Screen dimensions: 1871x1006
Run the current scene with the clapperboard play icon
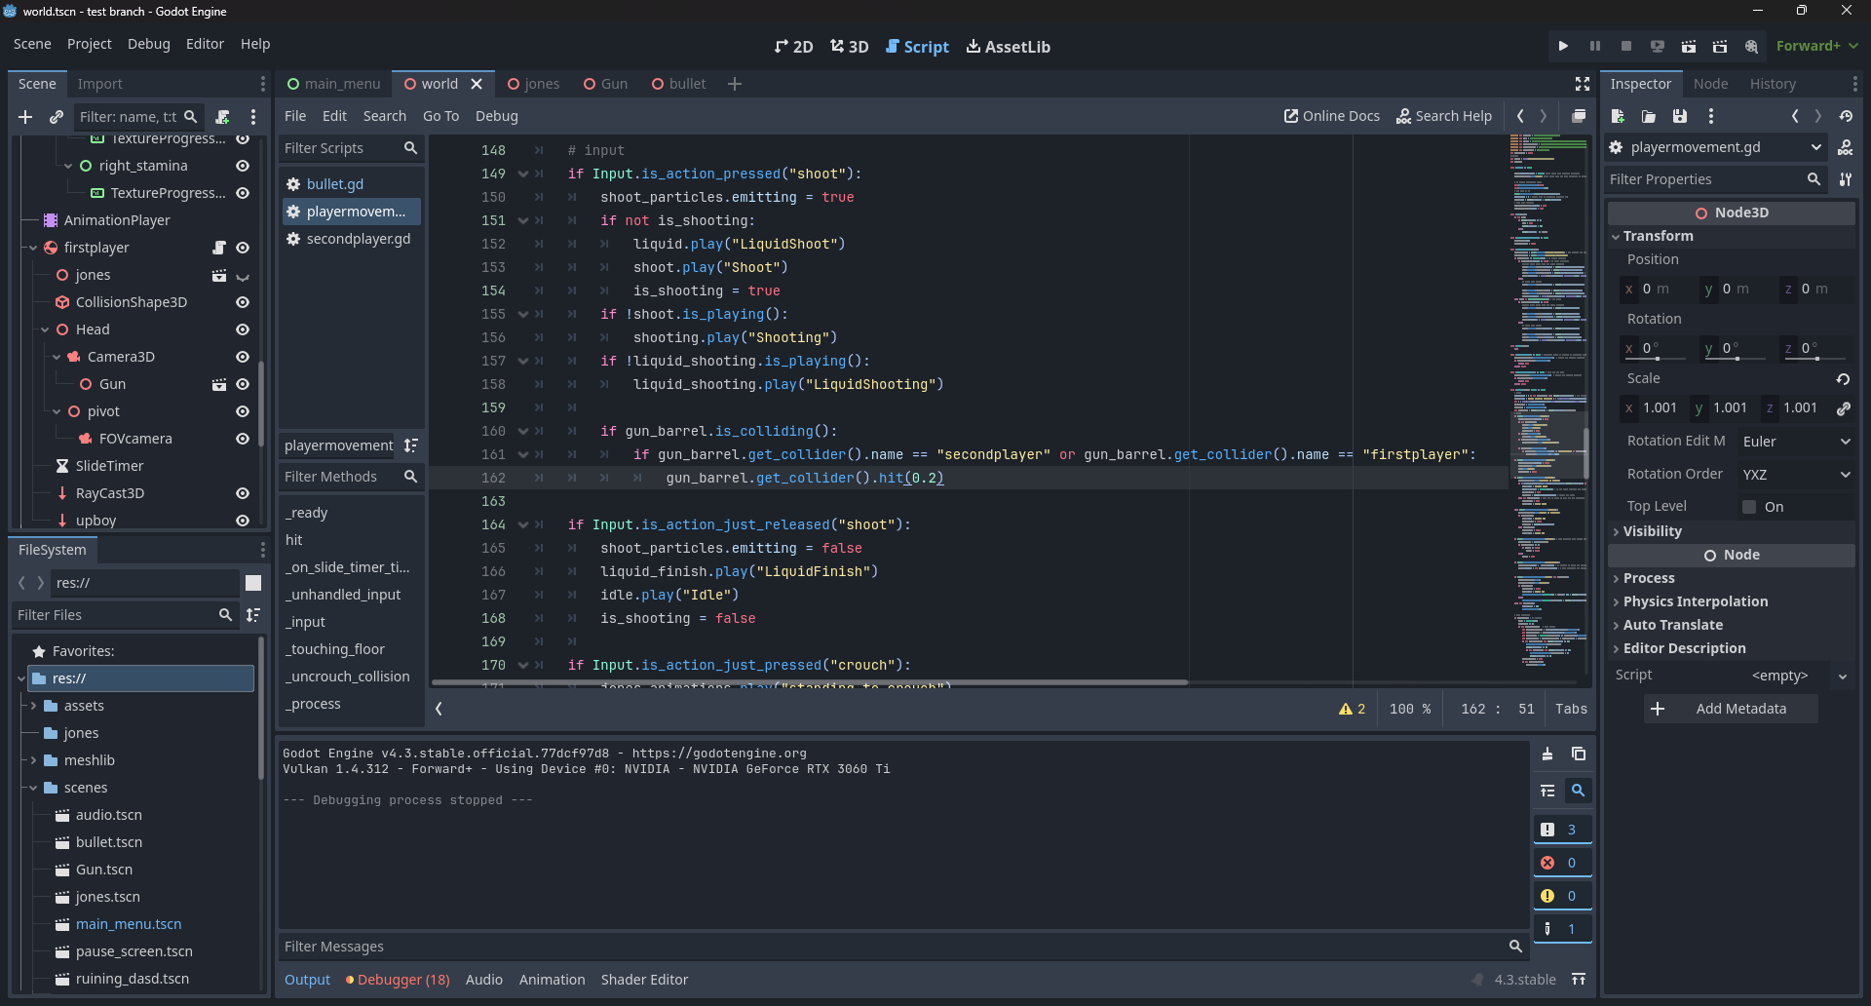point(1689,46)
